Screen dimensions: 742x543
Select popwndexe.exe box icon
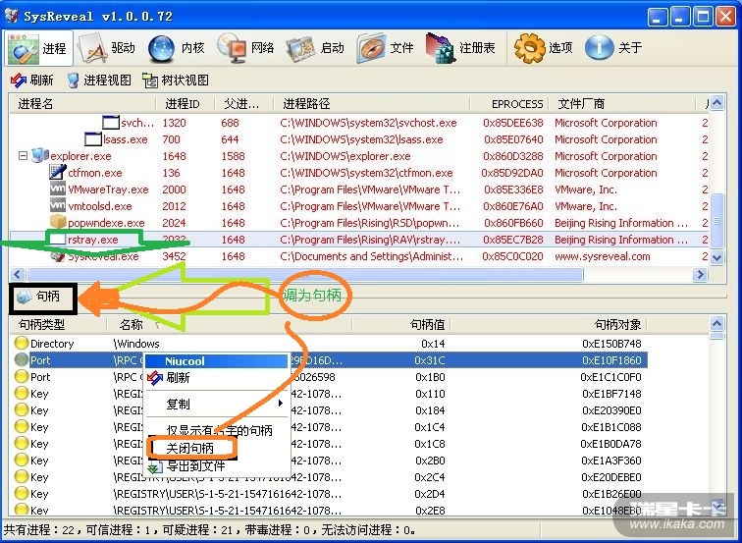coord(58,222)
